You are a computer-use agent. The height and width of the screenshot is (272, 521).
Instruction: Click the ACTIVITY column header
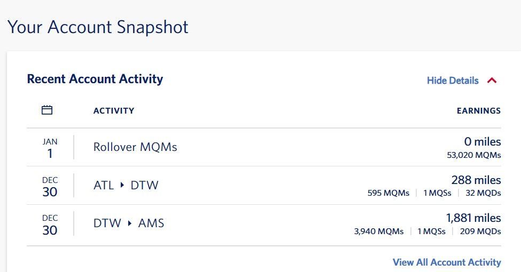[114, 111]
